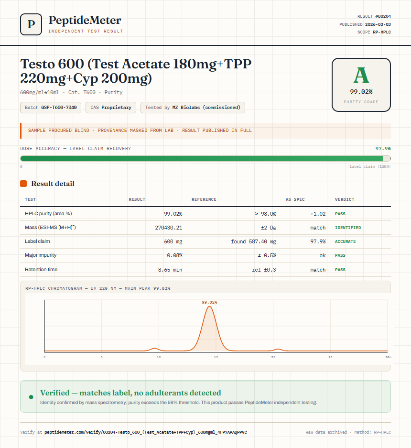Click the 97.9% dose accuracy figure above bar
Screen dimensions: 411x448
[383, 149]
